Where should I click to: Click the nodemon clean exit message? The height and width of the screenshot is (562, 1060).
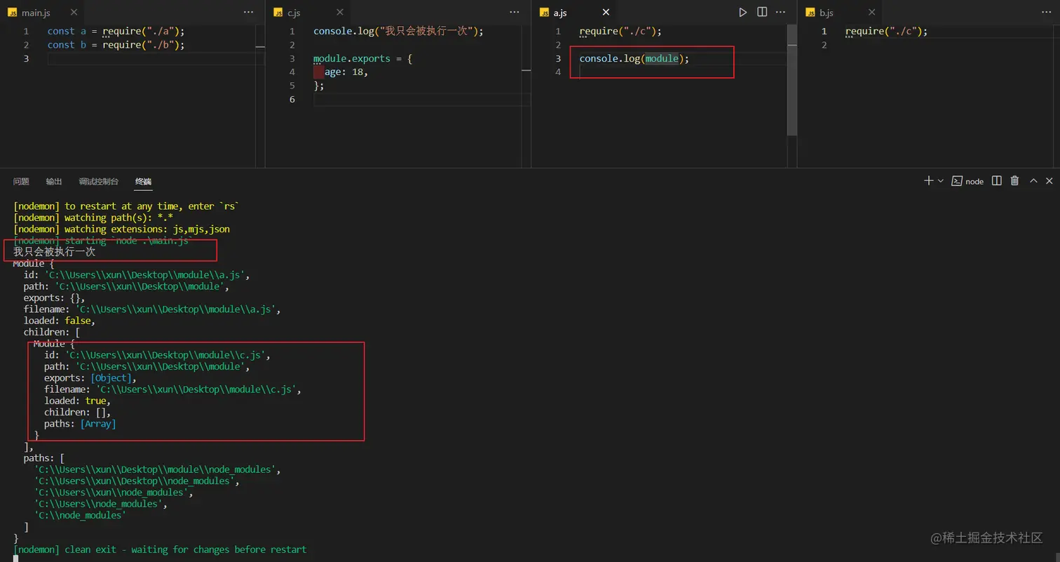coord(160,549)
